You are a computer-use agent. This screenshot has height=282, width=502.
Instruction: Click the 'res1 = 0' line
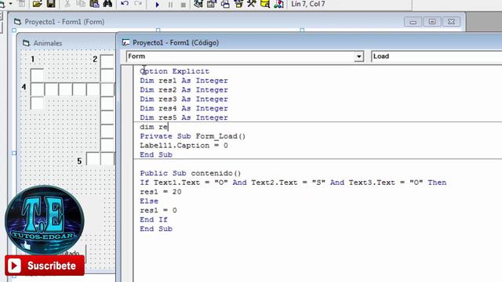[158, 211]
